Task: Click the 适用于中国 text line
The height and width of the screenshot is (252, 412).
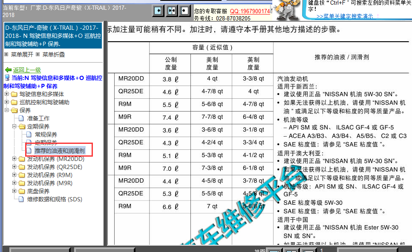Action: [292, 220]
